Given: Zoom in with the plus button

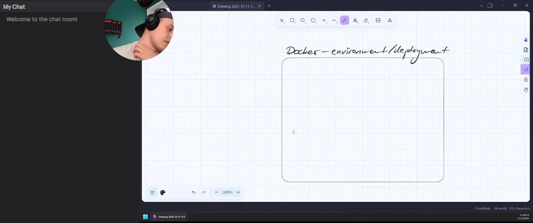Looking at the screenshot, I should tap(238, 192).
